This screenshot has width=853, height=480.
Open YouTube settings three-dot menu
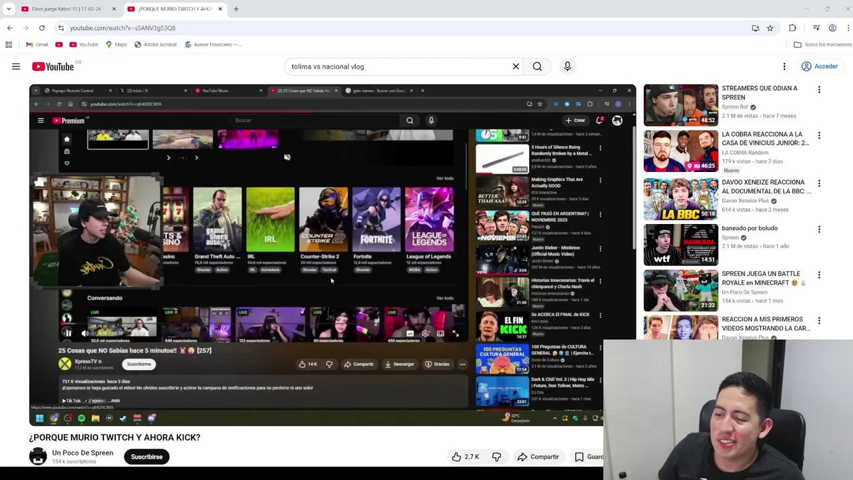784,67
